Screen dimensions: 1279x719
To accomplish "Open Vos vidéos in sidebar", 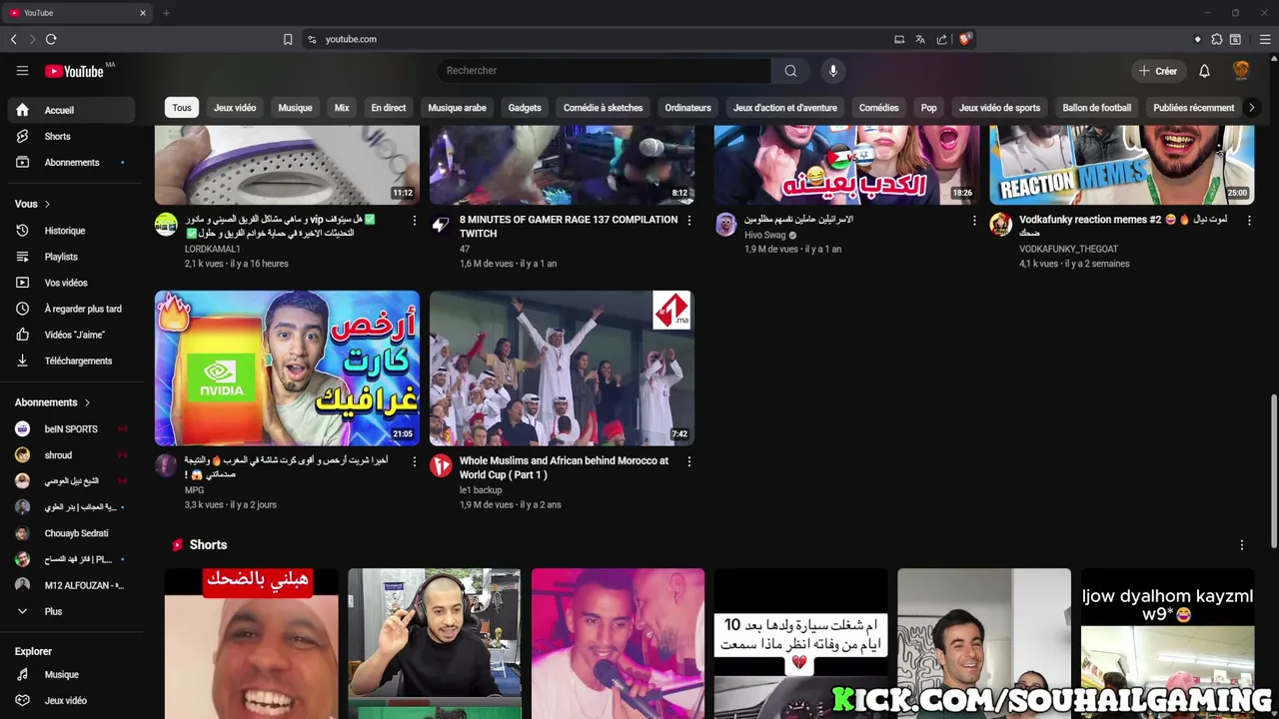I will [71, 283].
